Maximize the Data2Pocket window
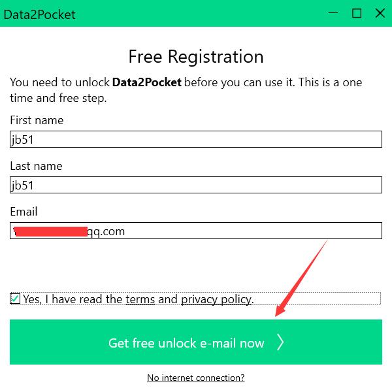Screen dimensions: 392x392 [x=356, y=13]
